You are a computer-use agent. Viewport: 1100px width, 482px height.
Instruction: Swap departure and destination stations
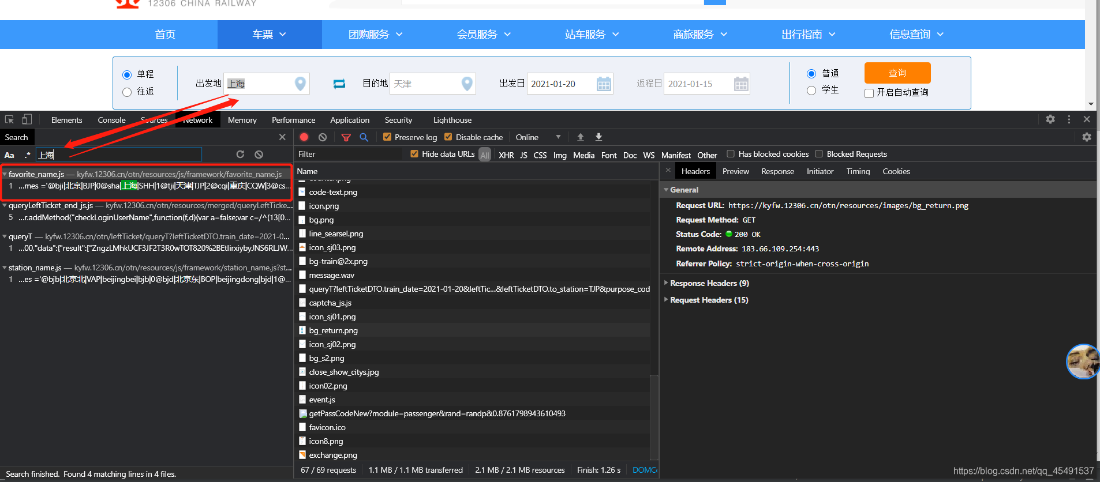pos(339,84)
